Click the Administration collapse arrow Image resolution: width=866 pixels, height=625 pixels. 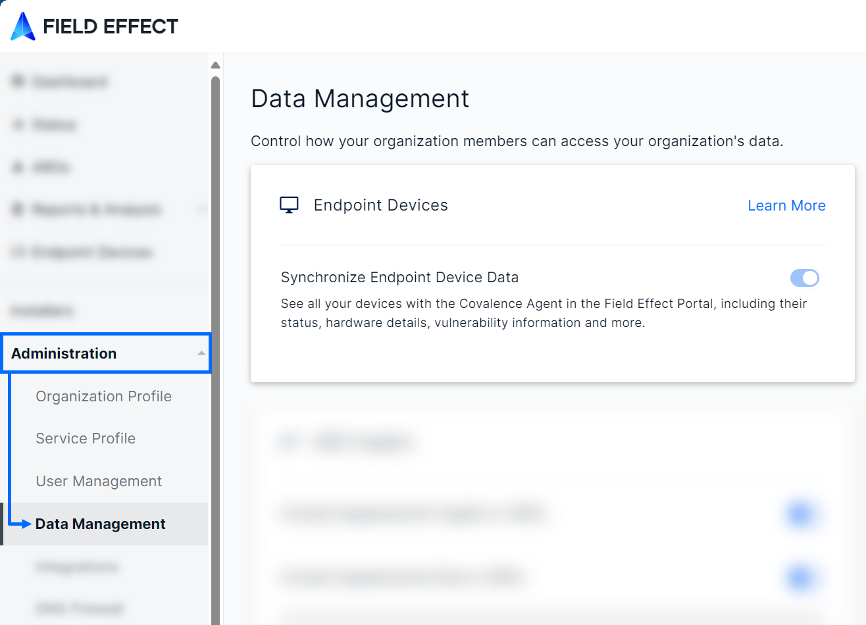tap(201, 353)
